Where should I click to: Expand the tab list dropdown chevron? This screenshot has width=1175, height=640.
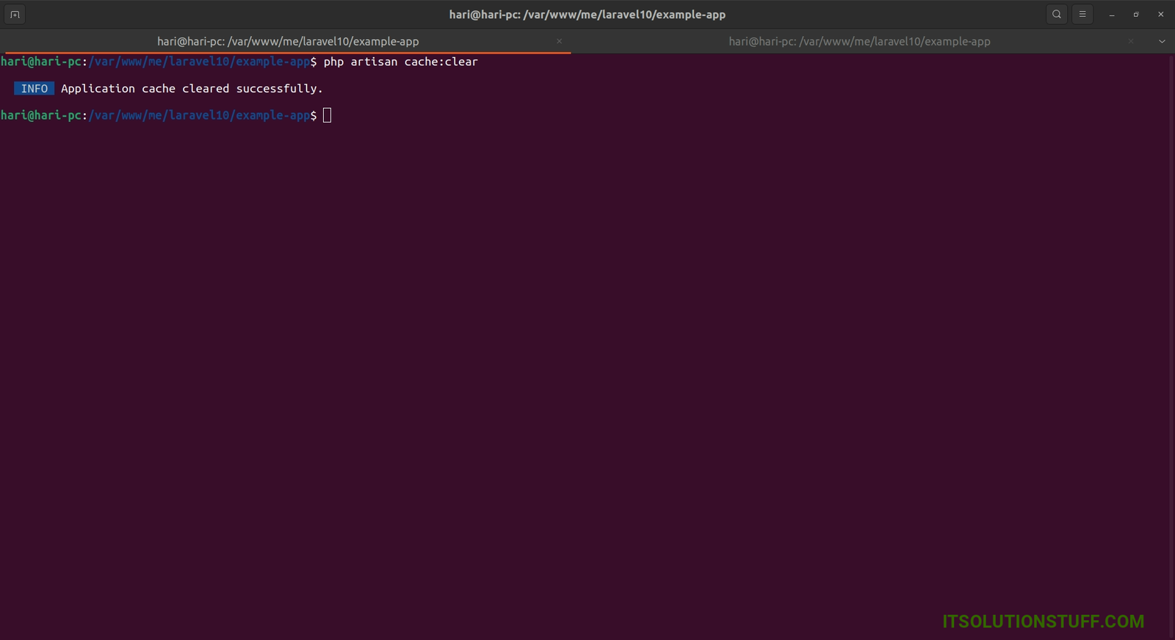pos(1162,42)
